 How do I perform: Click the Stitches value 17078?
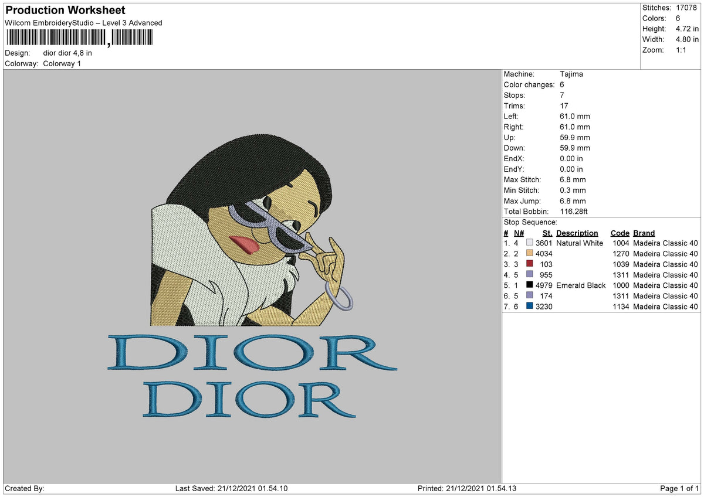point(686,8)
